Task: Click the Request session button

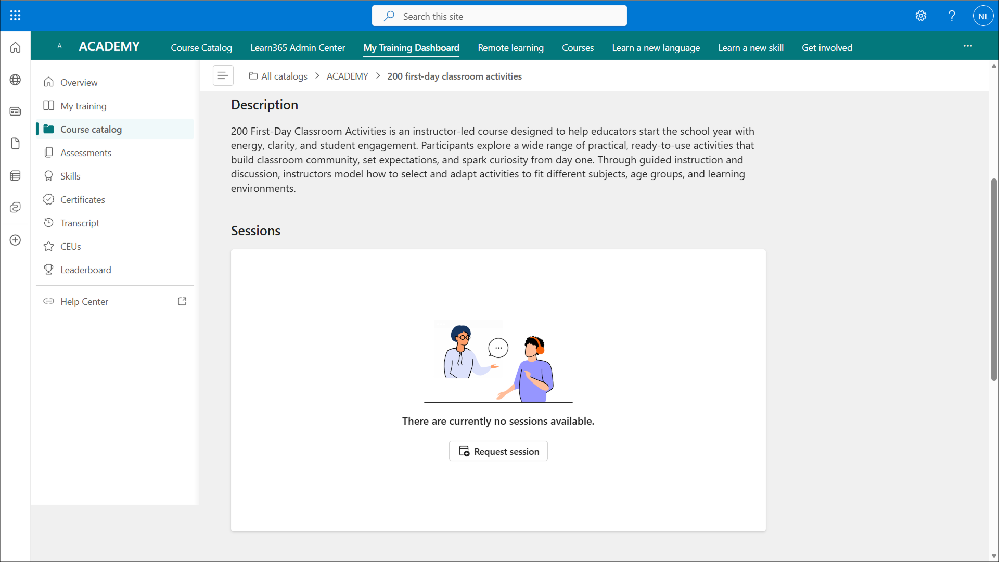Action: coord(498,451)
